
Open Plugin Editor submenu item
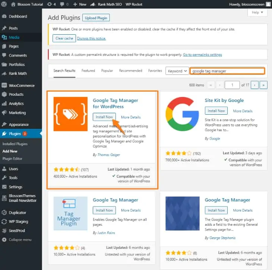12,159
